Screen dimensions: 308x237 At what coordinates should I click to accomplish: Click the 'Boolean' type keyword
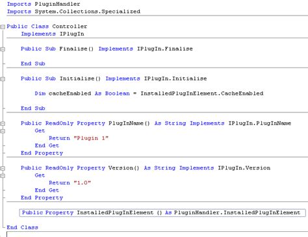point(118,94)
